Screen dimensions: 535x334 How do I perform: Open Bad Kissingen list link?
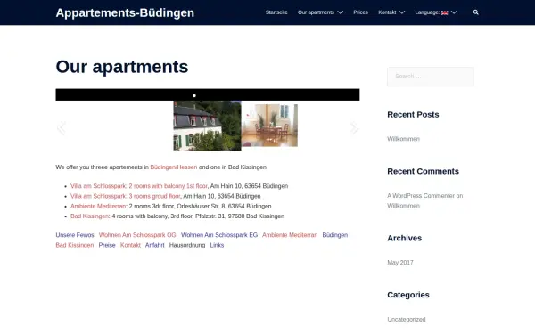tap(90, 216)
